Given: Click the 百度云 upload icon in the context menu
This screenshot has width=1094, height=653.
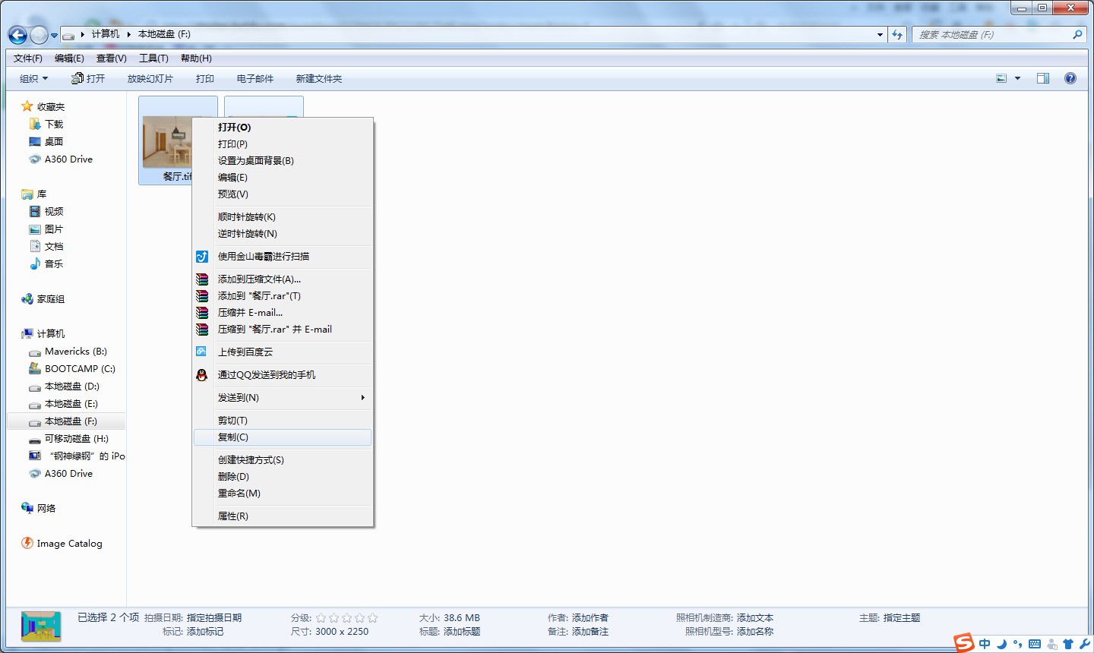Looking at the screenshot, I should [201, 352].
